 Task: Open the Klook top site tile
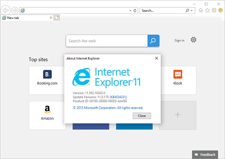178,80
